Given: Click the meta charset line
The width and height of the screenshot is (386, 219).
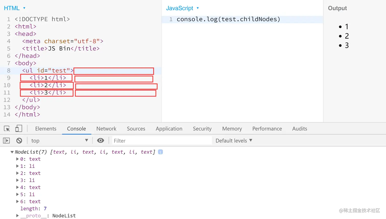Looking at the screenshot, I should pos(63,41).
